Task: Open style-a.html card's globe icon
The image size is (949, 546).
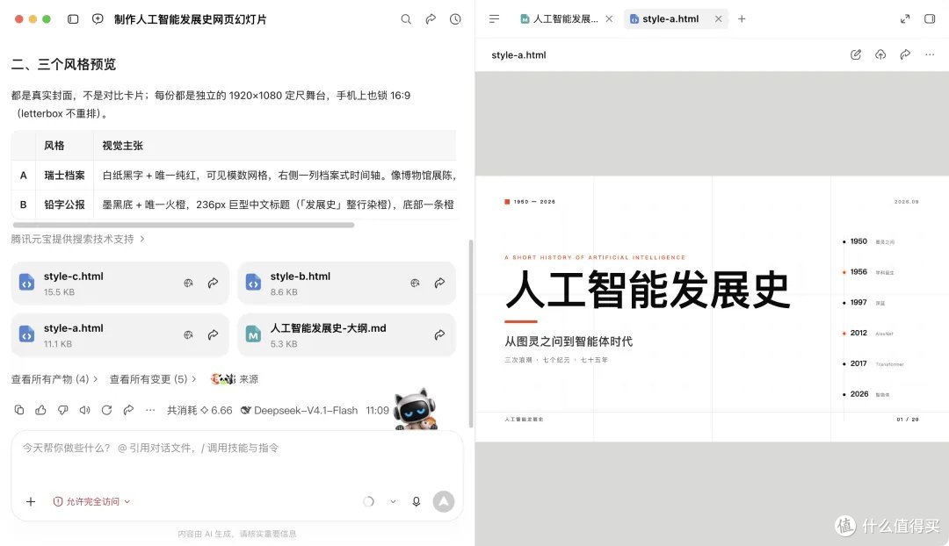Action: click(x=188, y=335)
